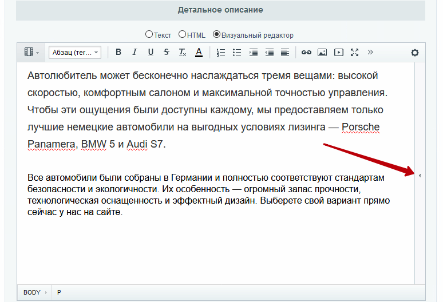Decrease paragraph indent
The height and width of the screenshot is (302, 443).
click(x=269, y=53)
